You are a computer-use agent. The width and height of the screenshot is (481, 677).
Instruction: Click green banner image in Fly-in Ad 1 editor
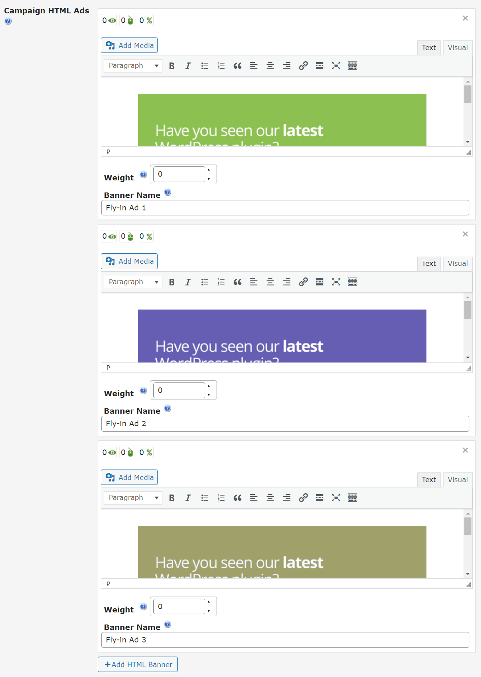pyautogui.click(x=282, y=120)
